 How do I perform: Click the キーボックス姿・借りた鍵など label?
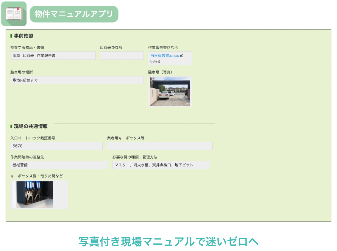(x=36, y=176)
